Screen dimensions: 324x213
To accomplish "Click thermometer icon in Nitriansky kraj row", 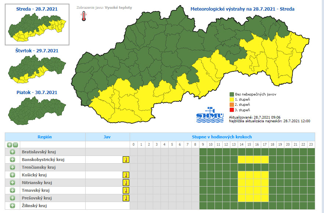I will pos(126,183).
